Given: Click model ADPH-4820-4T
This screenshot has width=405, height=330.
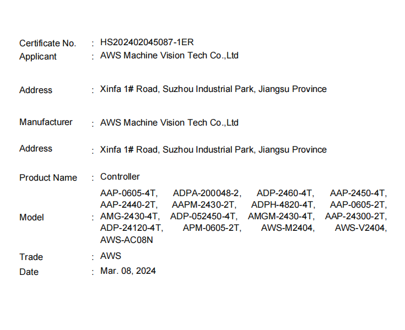Looking at the screenshot, I should tap(283, 204).
